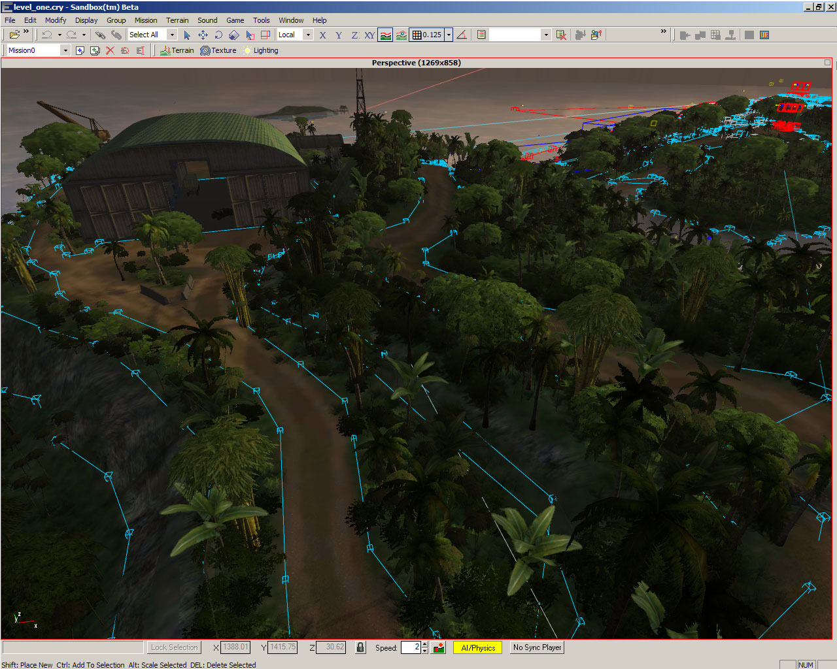Image resolution: width=837 pixels, height=669 pixels.
Task: Click the Undo arrow icon
Action: [x=47, y=35]
